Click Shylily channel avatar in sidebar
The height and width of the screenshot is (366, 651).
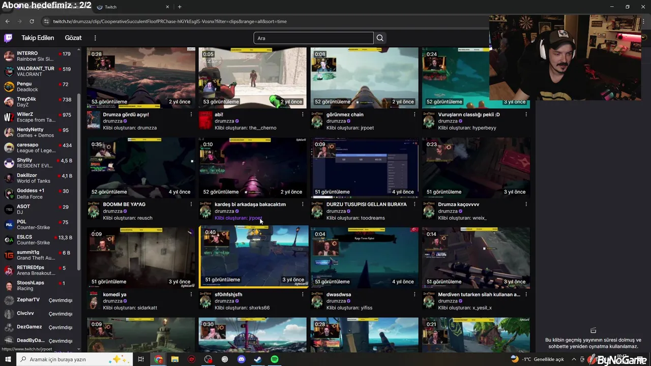point(9,163)
